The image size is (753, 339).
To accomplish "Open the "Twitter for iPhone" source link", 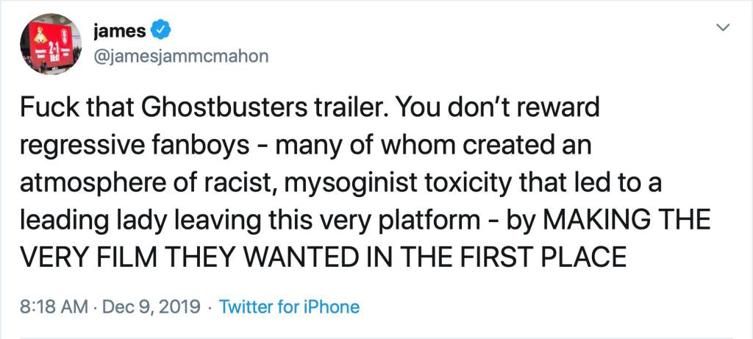I will 290,306.
